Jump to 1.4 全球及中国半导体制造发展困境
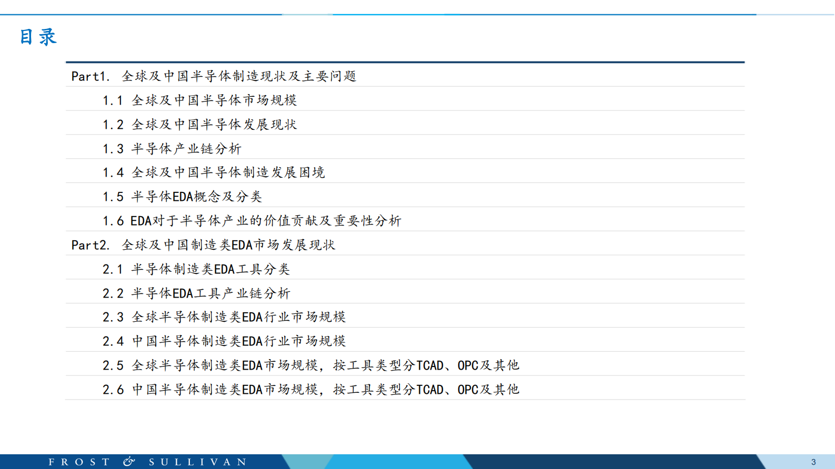835x469 pixels. (214, 172)
